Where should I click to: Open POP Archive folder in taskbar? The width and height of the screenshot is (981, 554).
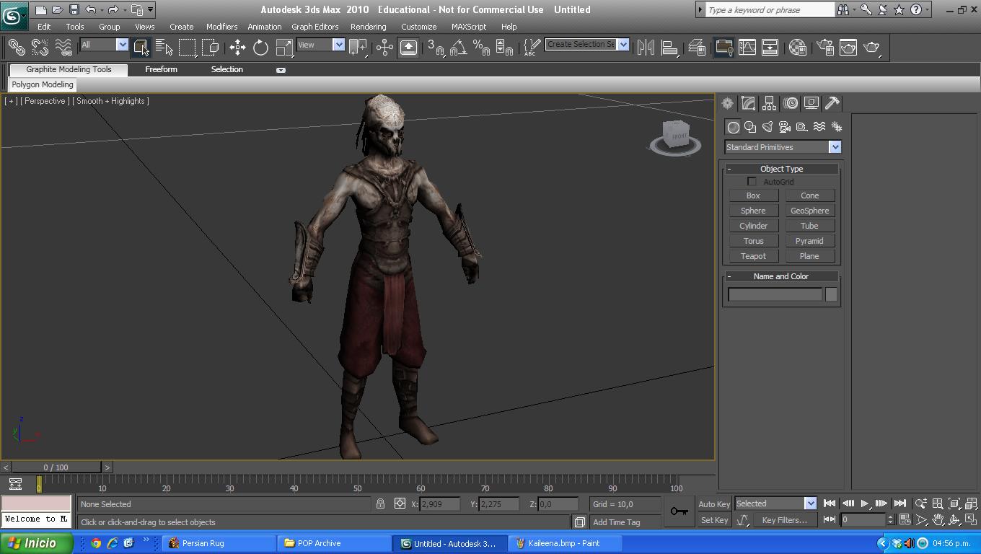[x=333, y=543]
